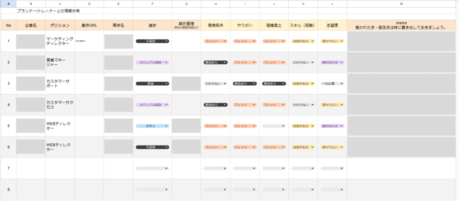
Task: Open row 2's 懸念あり 環境条件 dropdown
Action: [x=216, y=62]
